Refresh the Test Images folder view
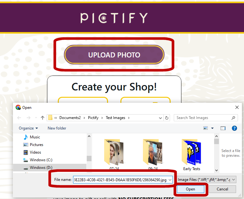Screen dimensions: 244x199 167,118
